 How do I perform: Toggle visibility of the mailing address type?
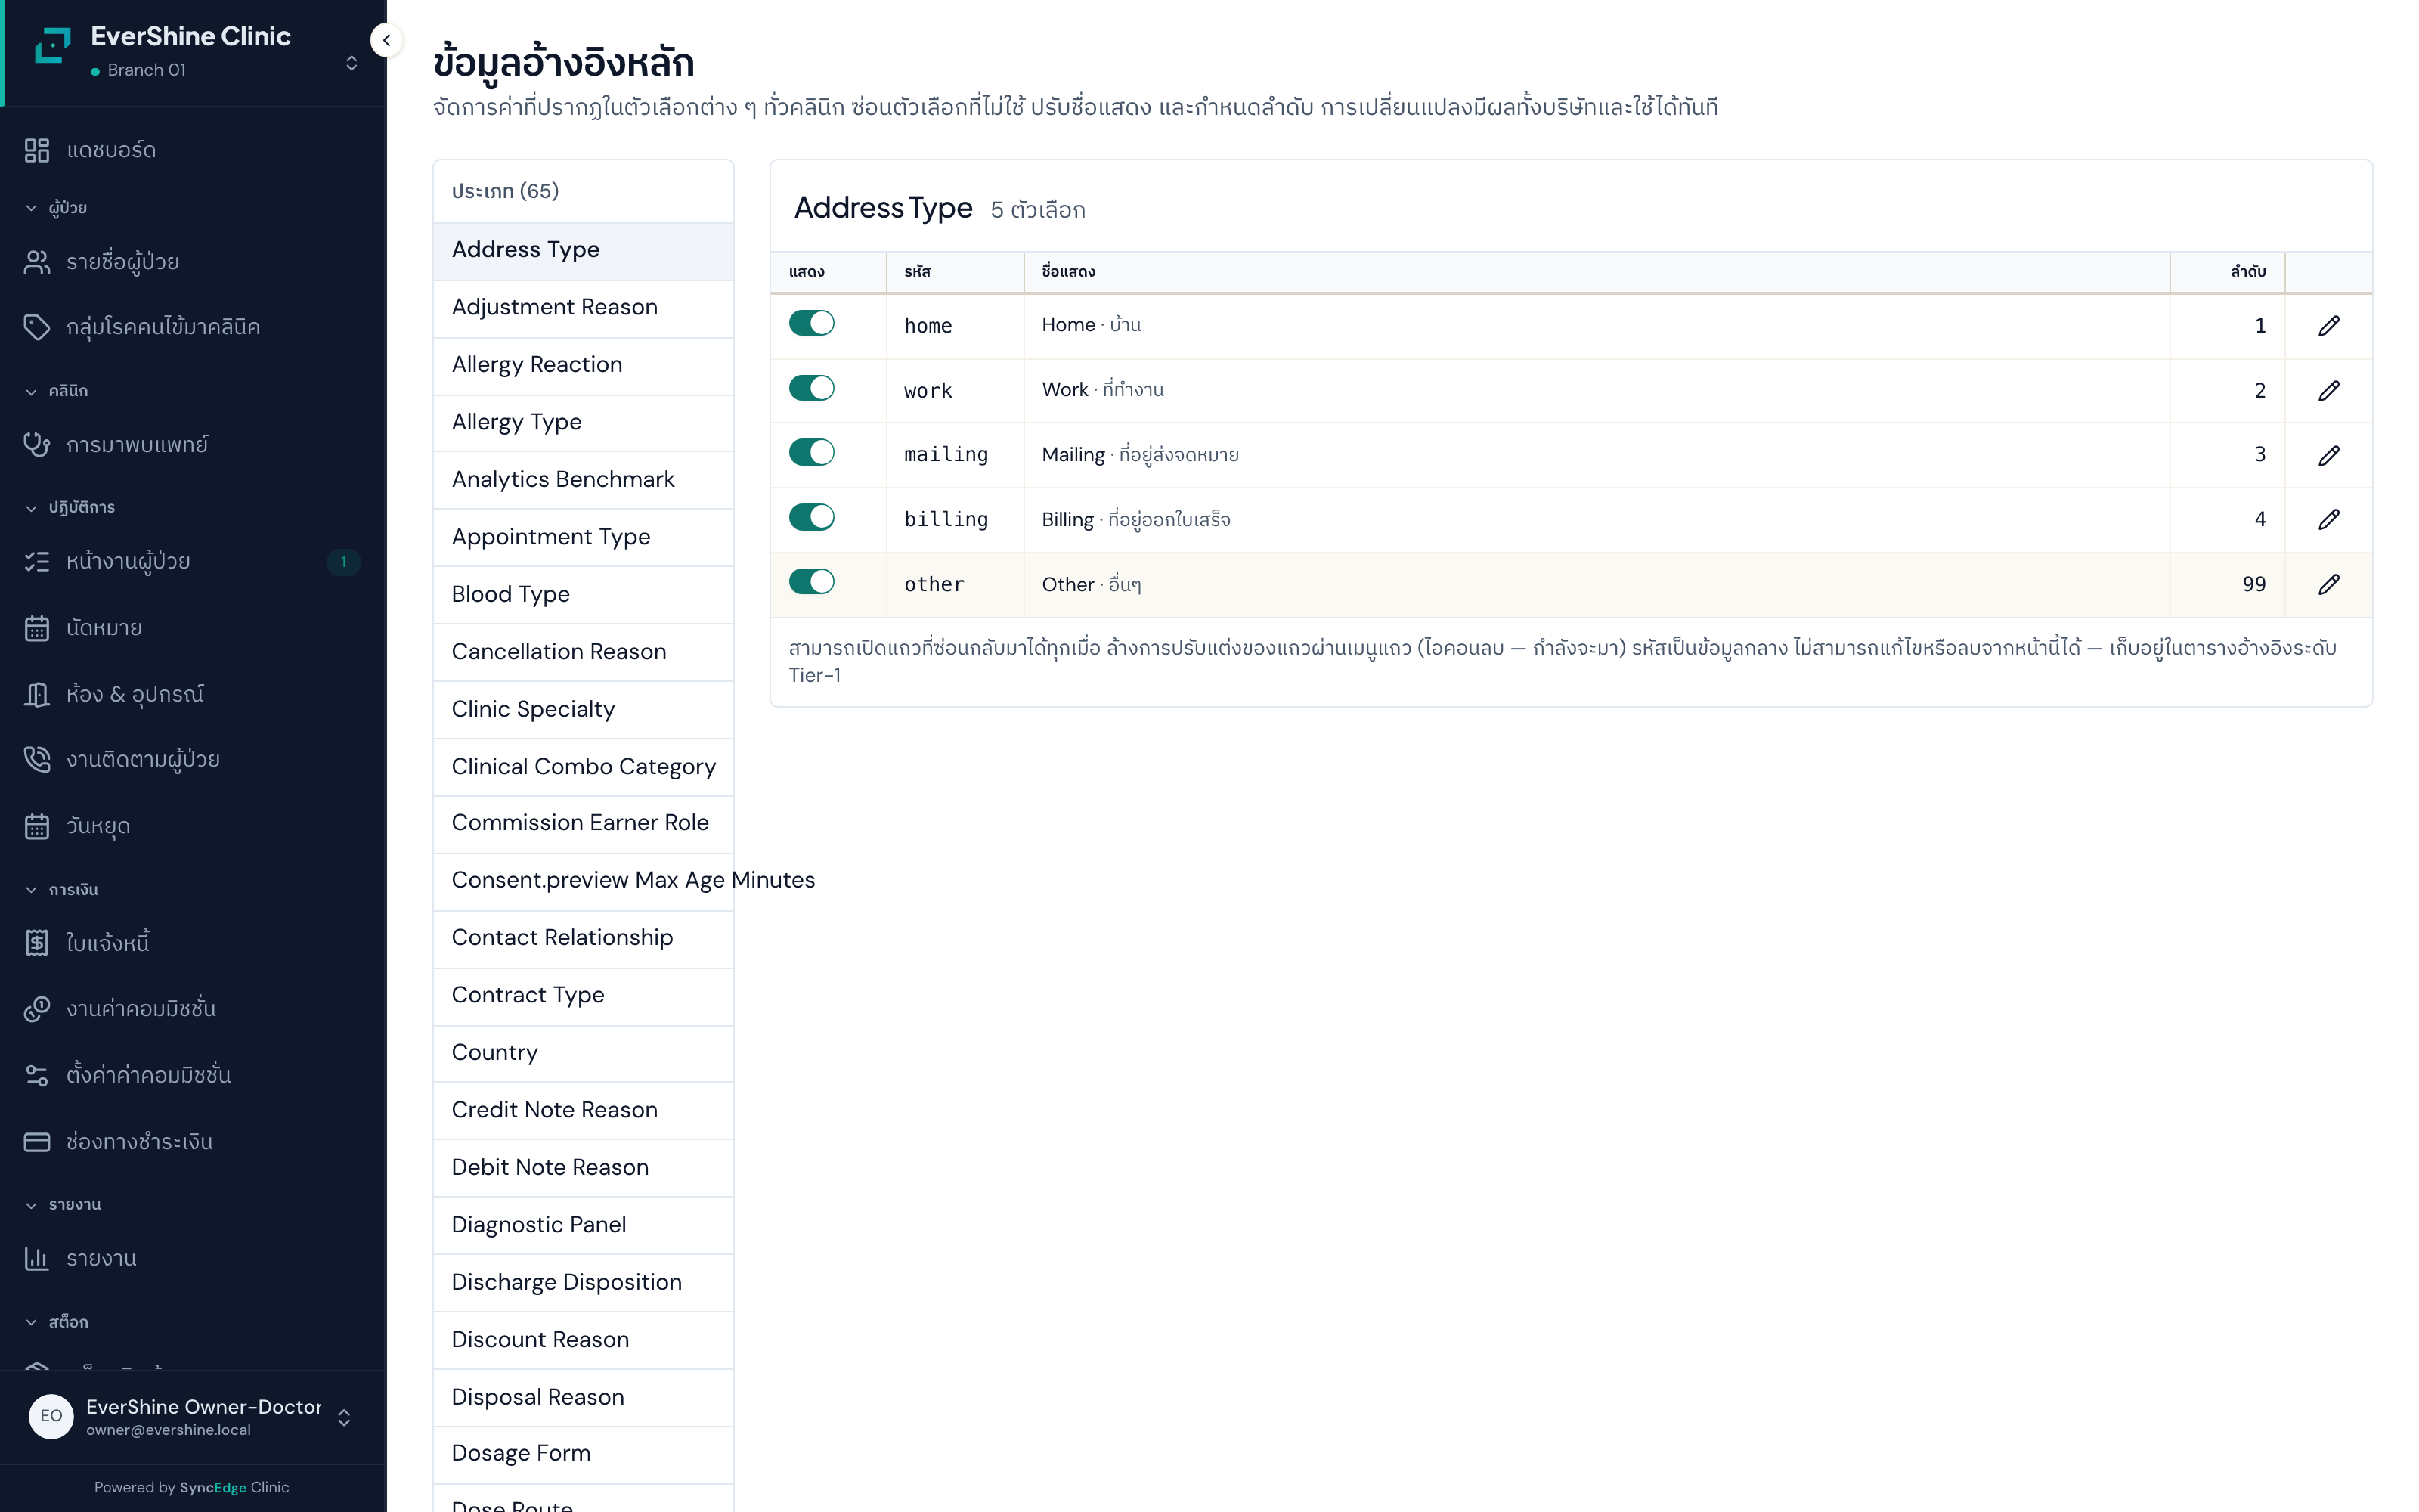(x=810, y=452)
